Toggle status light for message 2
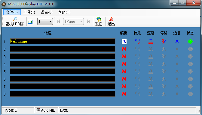Image resolution: width=202 pixels, height=115 pixels. point(190,49)
